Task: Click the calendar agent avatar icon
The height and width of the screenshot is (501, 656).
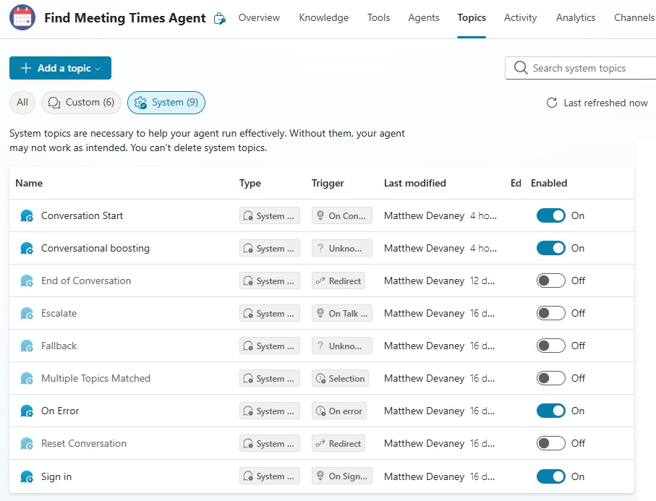Action: pyautogui.click(x=22, y=17)
